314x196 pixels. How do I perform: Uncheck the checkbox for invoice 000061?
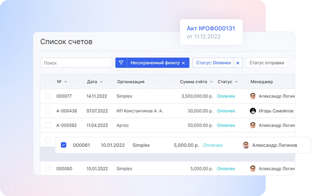[63, 145]
